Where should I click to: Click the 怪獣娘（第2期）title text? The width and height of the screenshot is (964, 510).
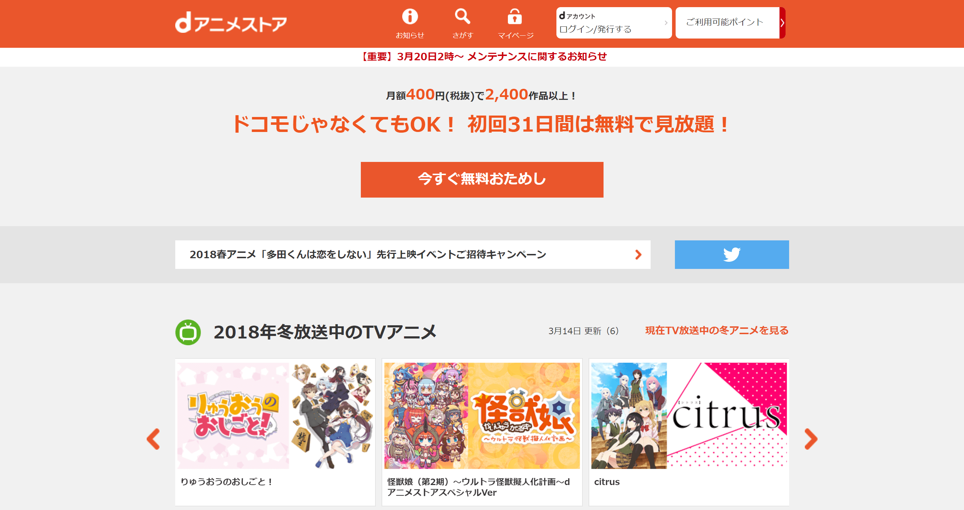pyautogui.click(x=479, y=487)
